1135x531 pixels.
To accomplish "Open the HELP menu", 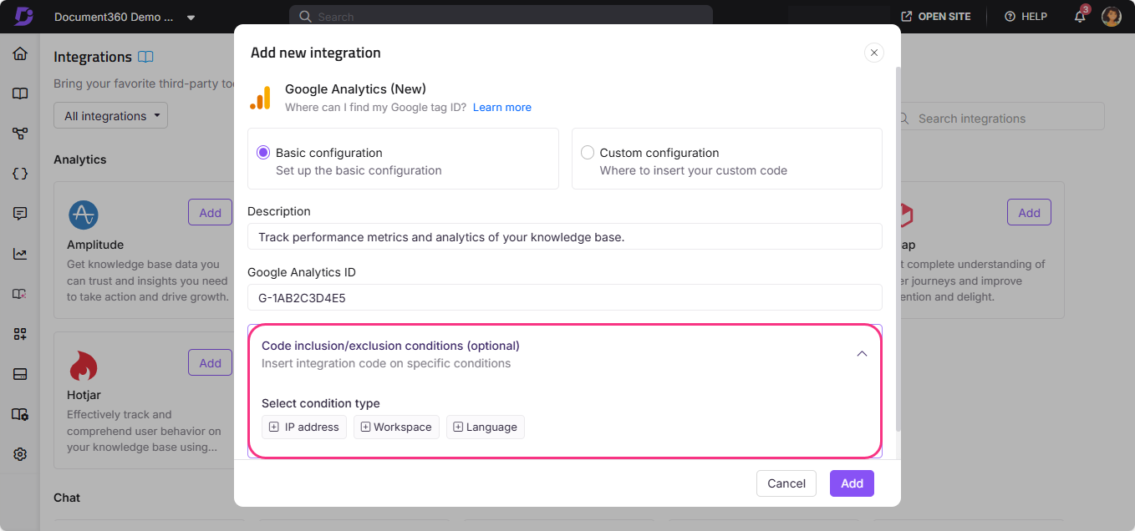I will point(1026,16).
